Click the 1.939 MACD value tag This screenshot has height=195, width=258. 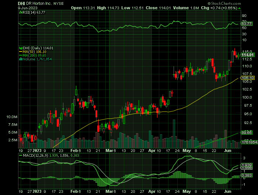[x=246, y=165]
